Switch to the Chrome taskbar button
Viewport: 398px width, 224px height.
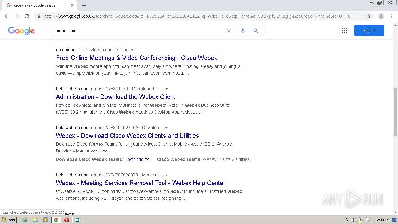[56, 220]
